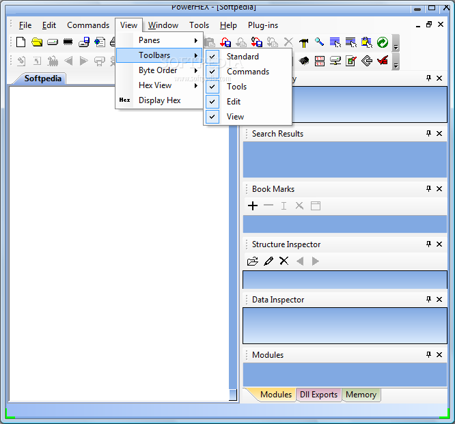Switch to the Dll Exports tab

[x=318, y=395]
